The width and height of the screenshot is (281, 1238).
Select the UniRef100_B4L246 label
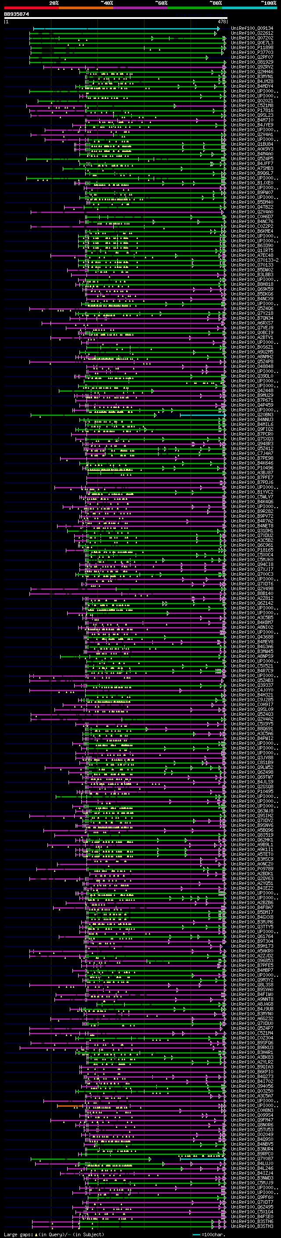tap(252, 1168)
